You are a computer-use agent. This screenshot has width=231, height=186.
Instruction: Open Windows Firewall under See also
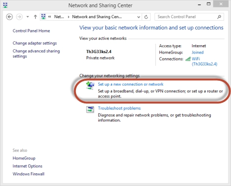pos(29,174)
